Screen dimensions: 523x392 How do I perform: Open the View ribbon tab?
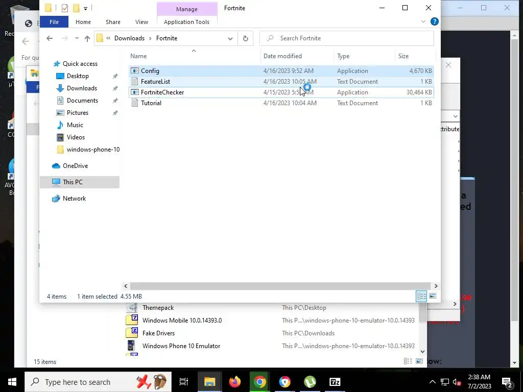point(142,22)
